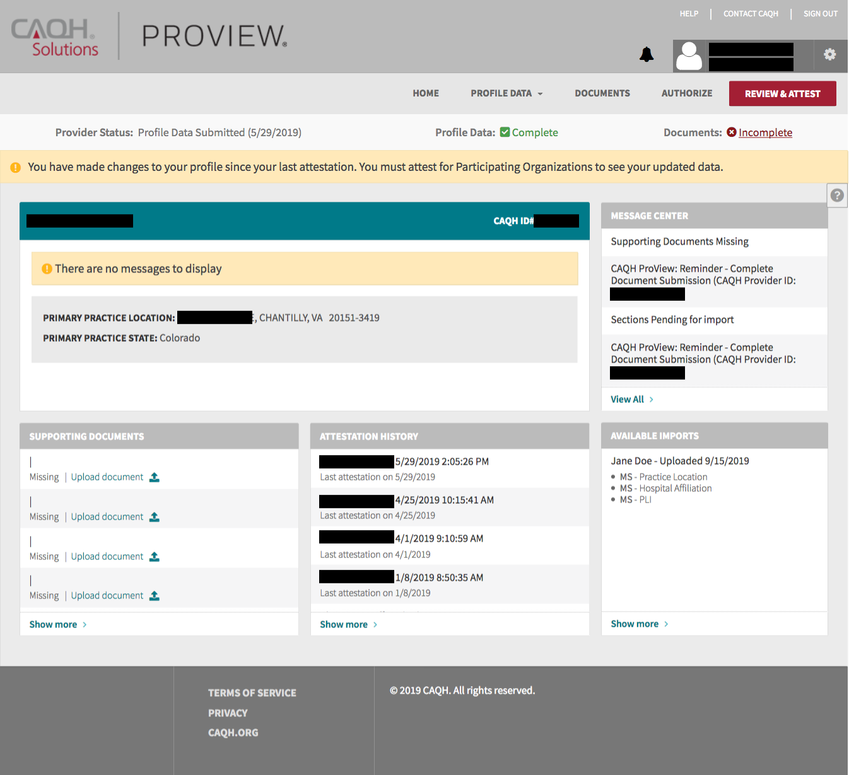Click the 'There are no messages to display' notice
Screen dimensions: 849x775
pos(305,269)
